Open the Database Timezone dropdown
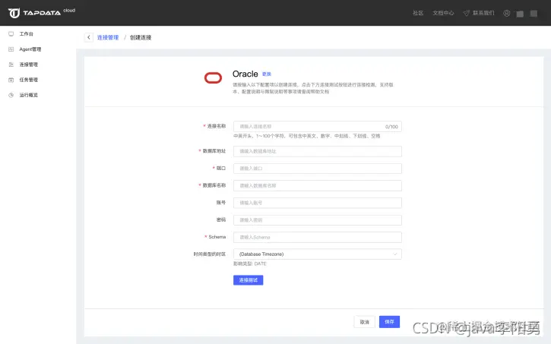Image resolution: width=551 pixels, height=344 pixels. [318, 254]
